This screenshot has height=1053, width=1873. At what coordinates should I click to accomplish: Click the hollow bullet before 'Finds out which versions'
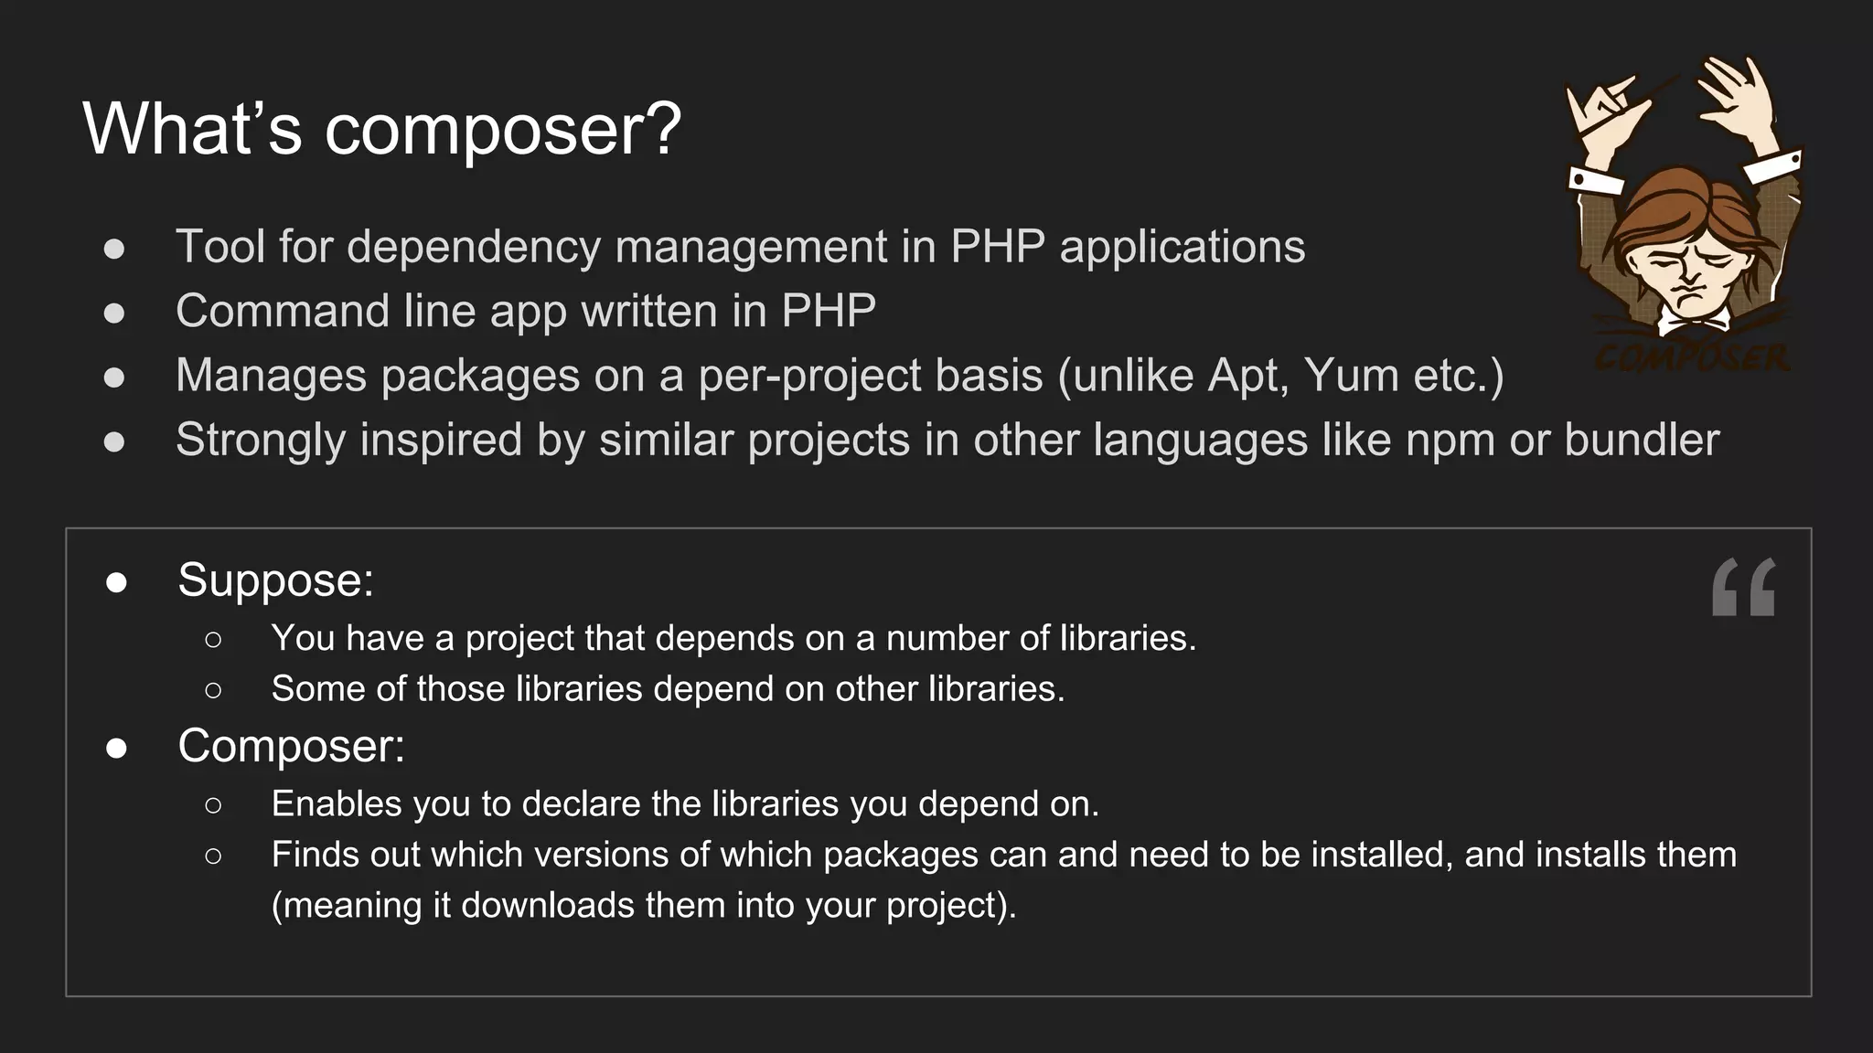coord(213,856)
